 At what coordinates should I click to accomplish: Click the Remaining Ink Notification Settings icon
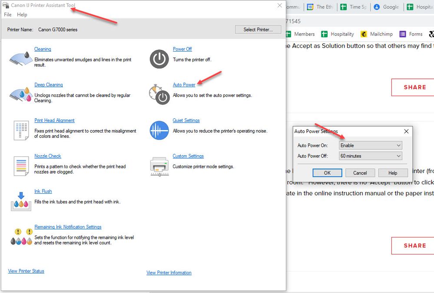[20, 237]
